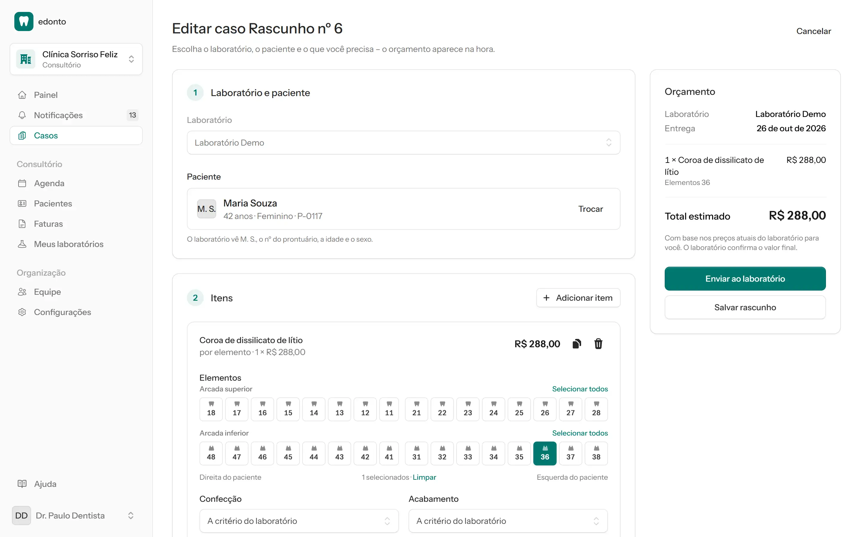Image resolution: width=860 pixels, height=537 pixels.
Task: Click Trocar to change patient
Action: coord(590,209)
